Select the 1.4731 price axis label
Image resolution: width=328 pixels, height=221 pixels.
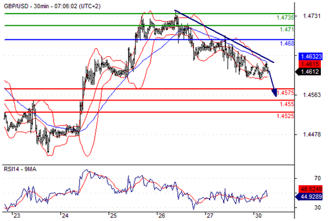click(312, 16)
